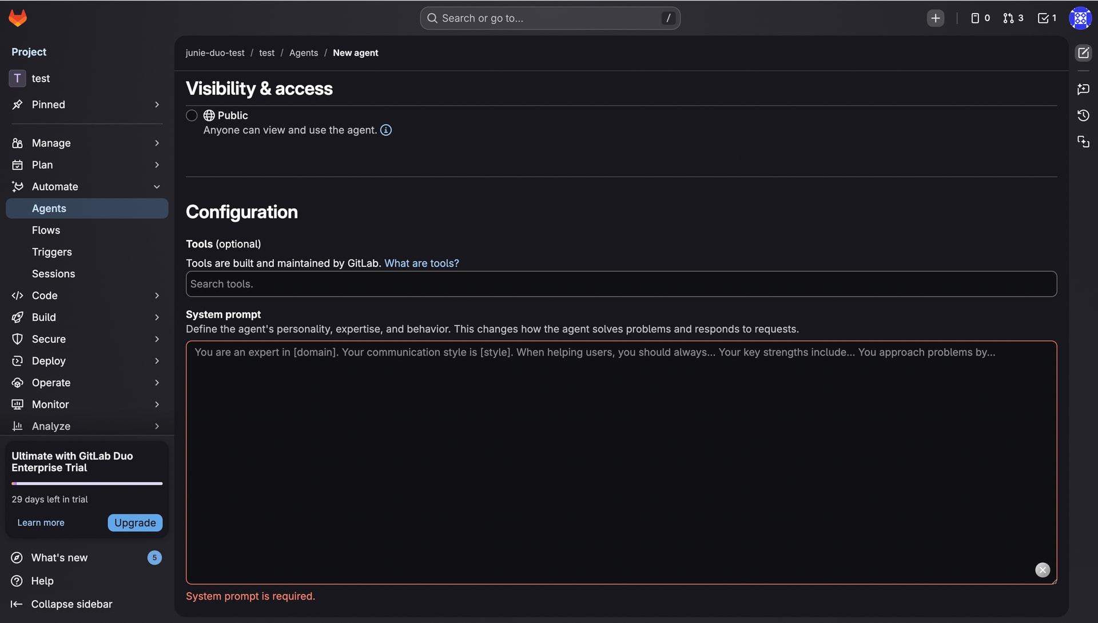Click the '29 days left in trial' text
1098x623 pixels.
pos(50,500)
